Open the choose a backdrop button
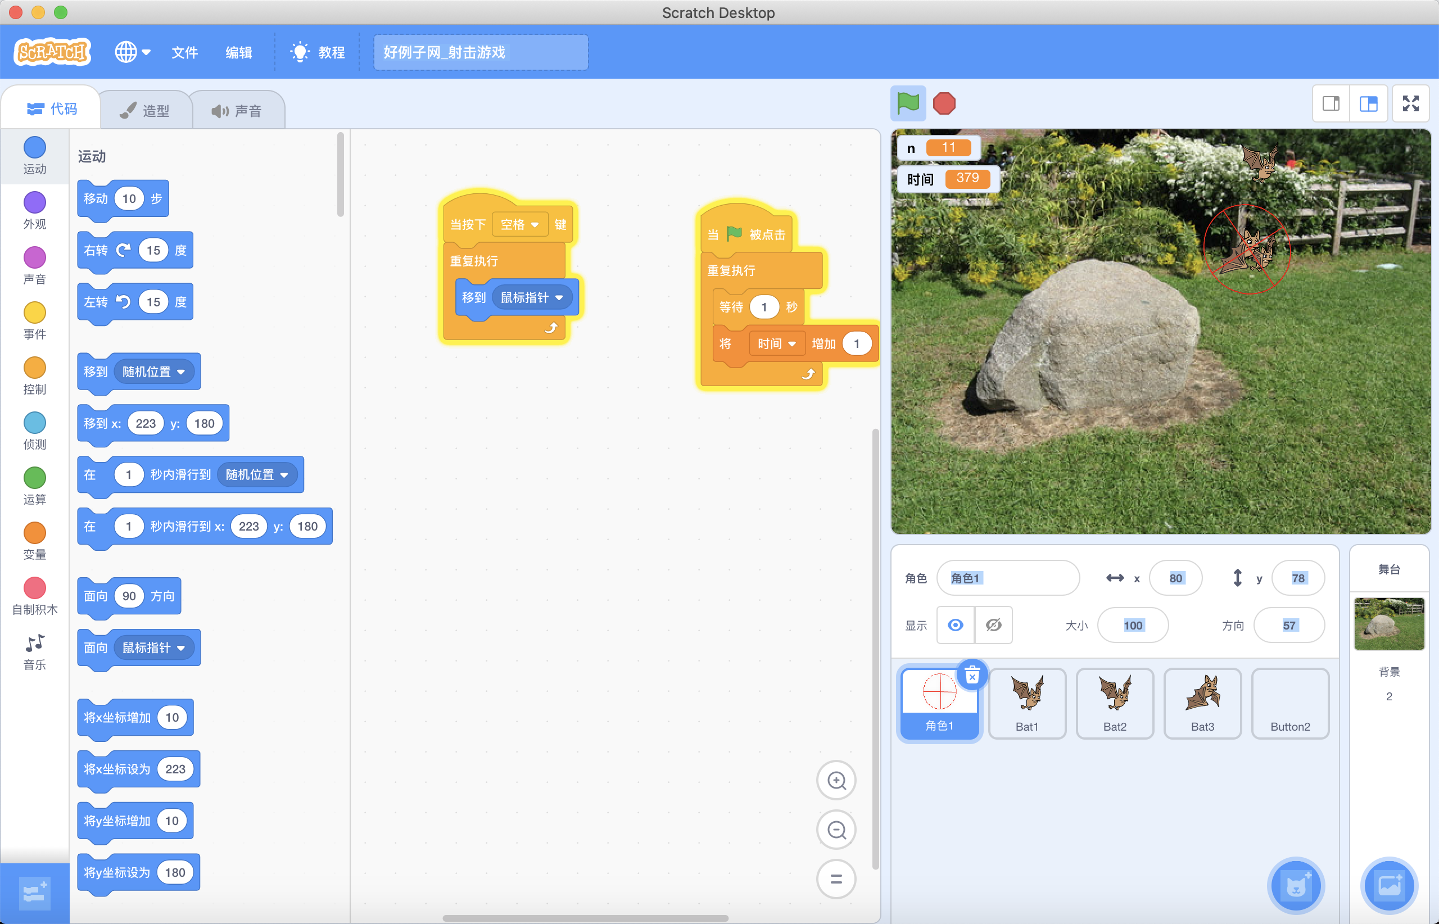This screenshot has height=924, width=1439. pos(1388,886)
